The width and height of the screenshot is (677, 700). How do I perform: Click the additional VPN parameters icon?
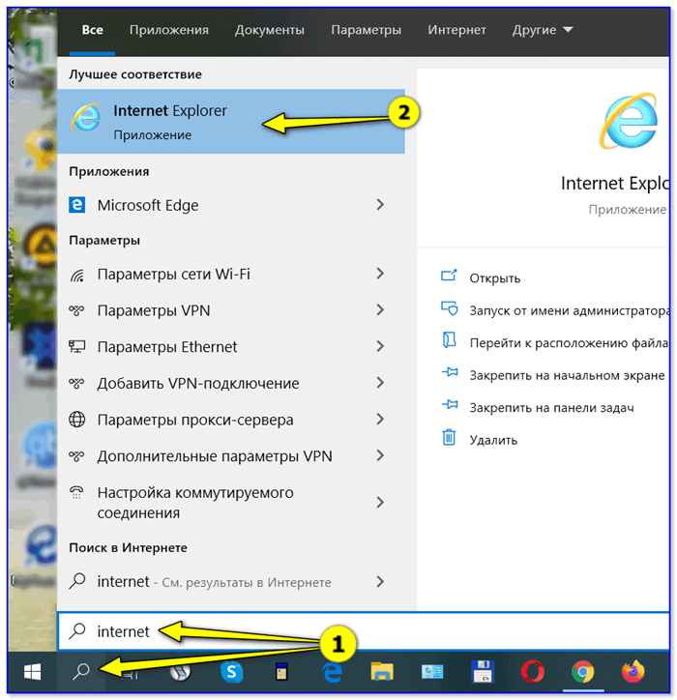[x=76, y=455]
